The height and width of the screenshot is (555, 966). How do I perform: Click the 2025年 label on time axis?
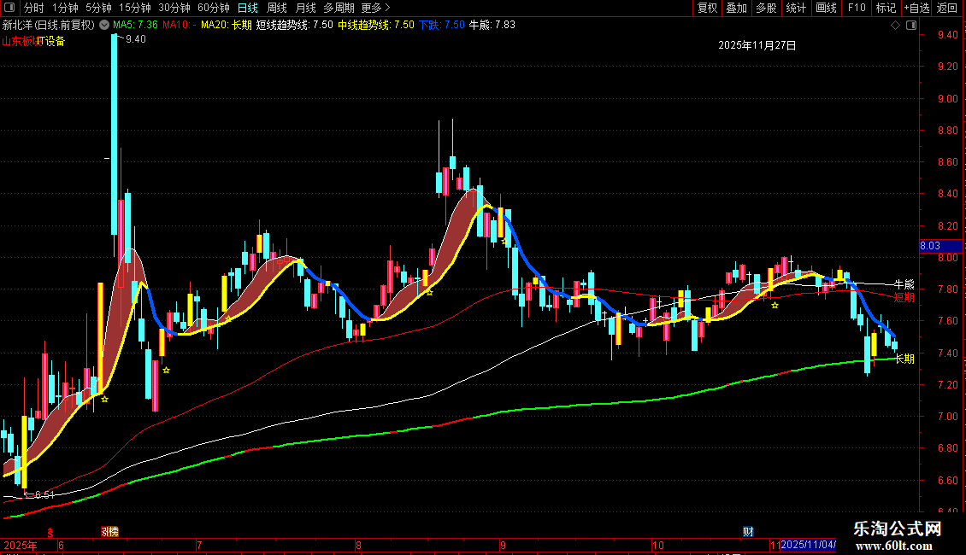20,545
